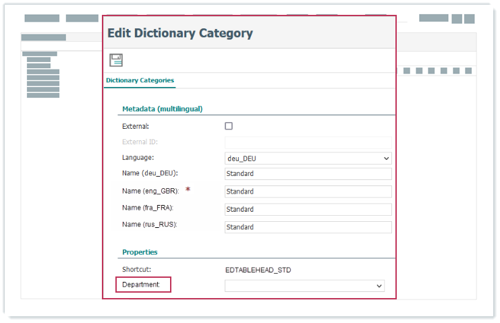Viewport: 500px width, 323px height.
Task: Click the Metadata (multilingual) section header
Action: click(x=162, y=109)
